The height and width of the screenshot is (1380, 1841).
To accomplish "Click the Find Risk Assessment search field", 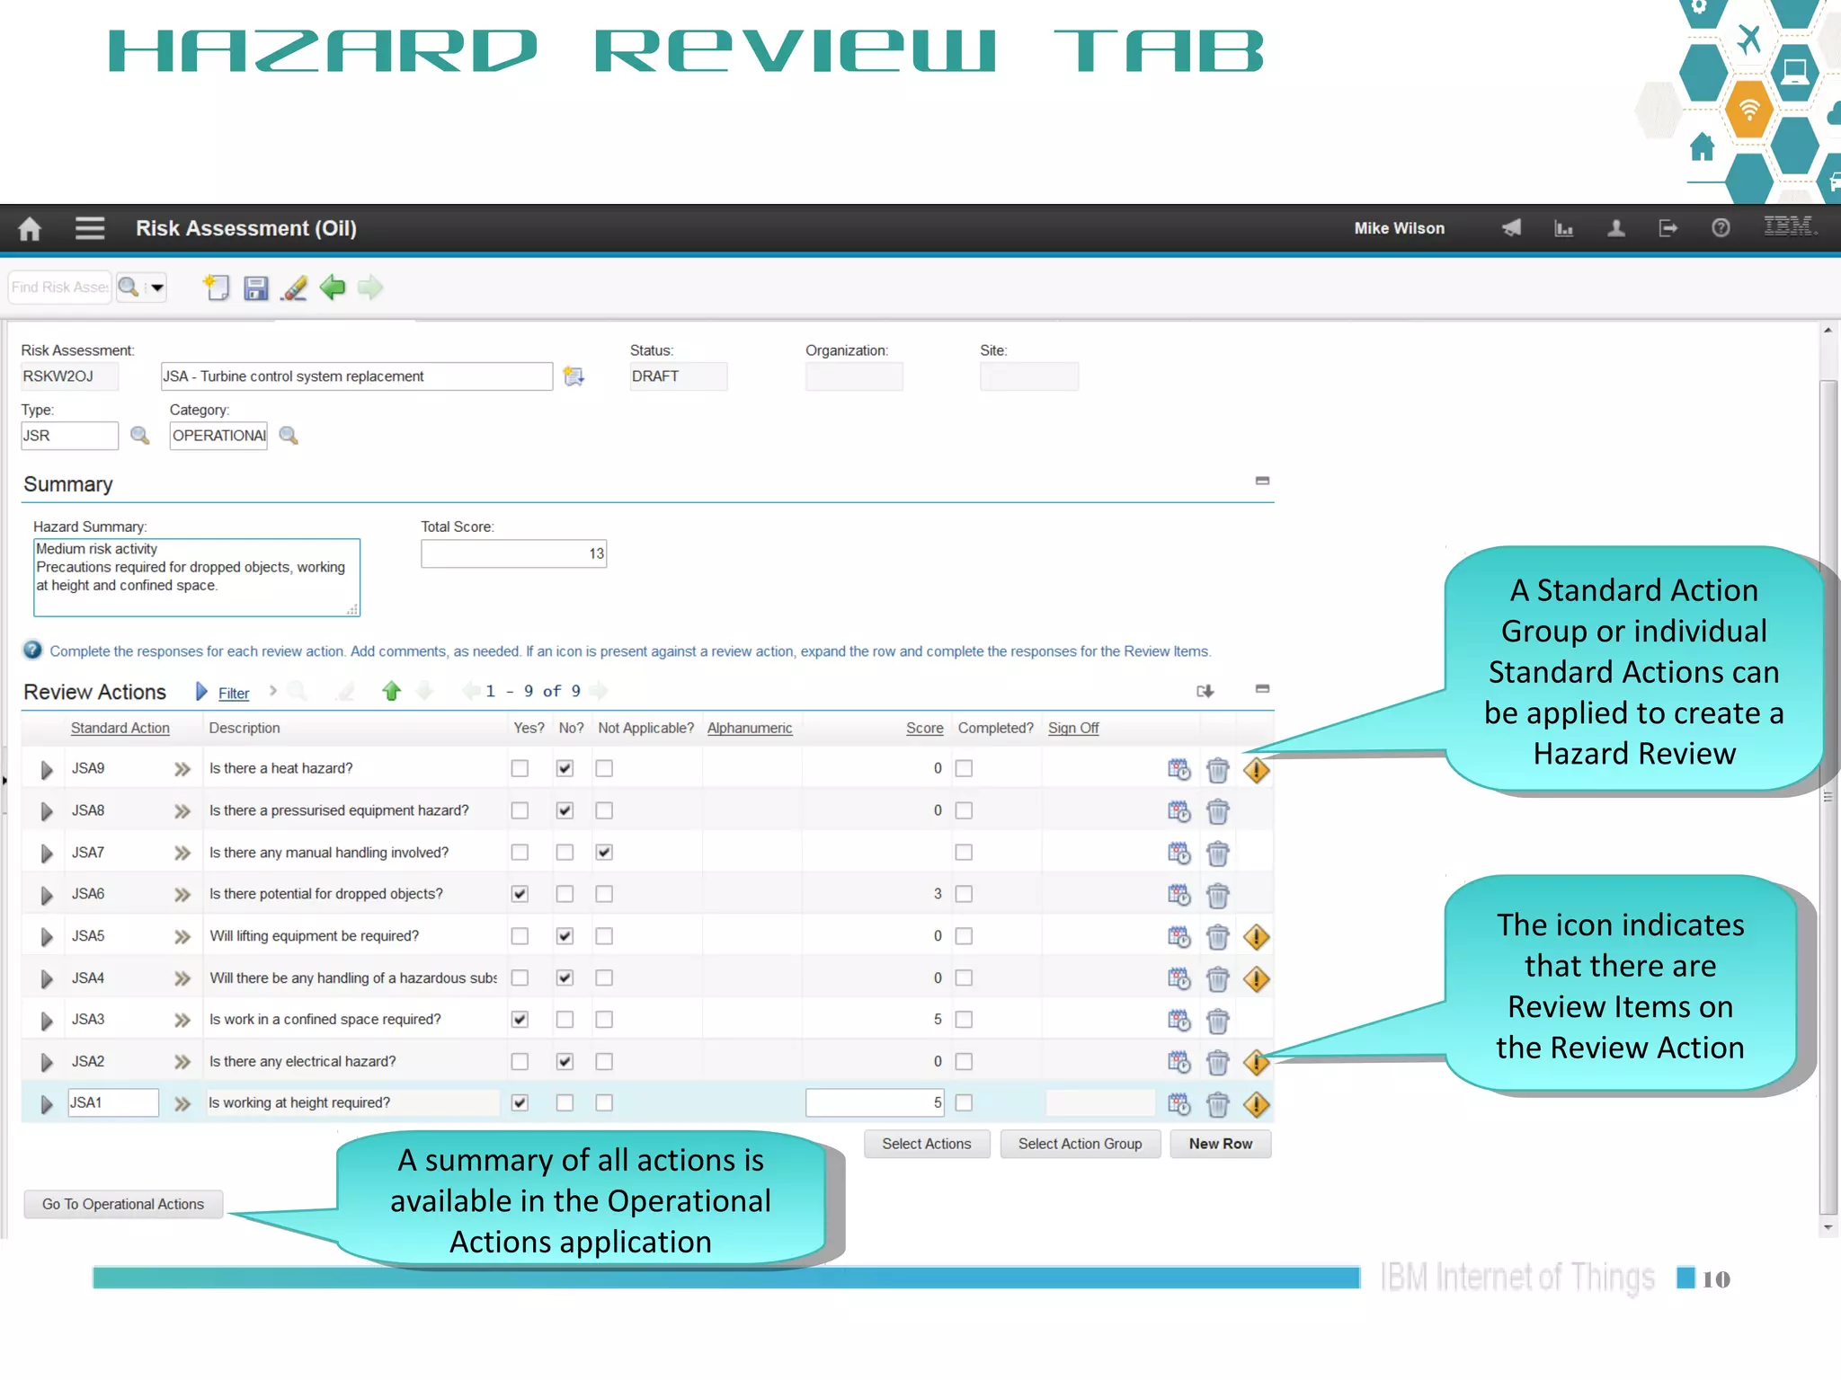I will click(59, 287).
